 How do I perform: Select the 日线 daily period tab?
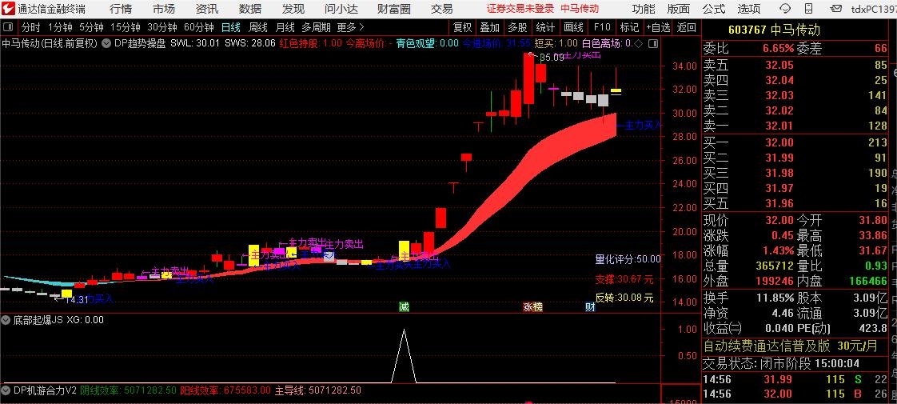coord(231,27)
